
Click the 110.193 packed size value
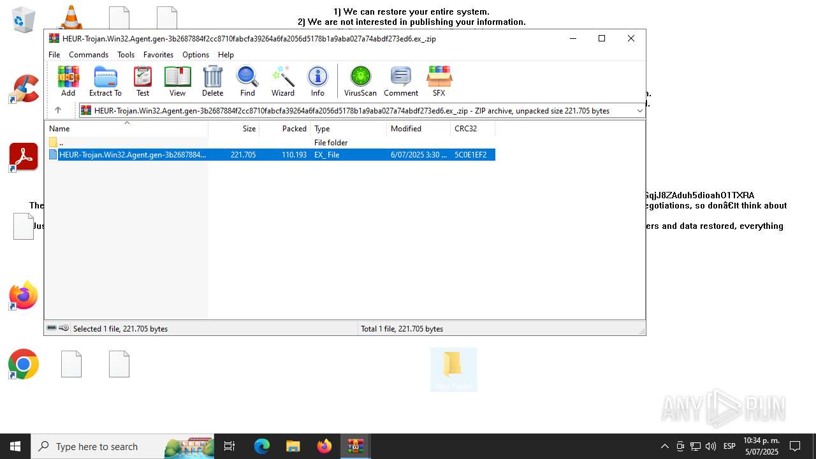pos(294,155)
